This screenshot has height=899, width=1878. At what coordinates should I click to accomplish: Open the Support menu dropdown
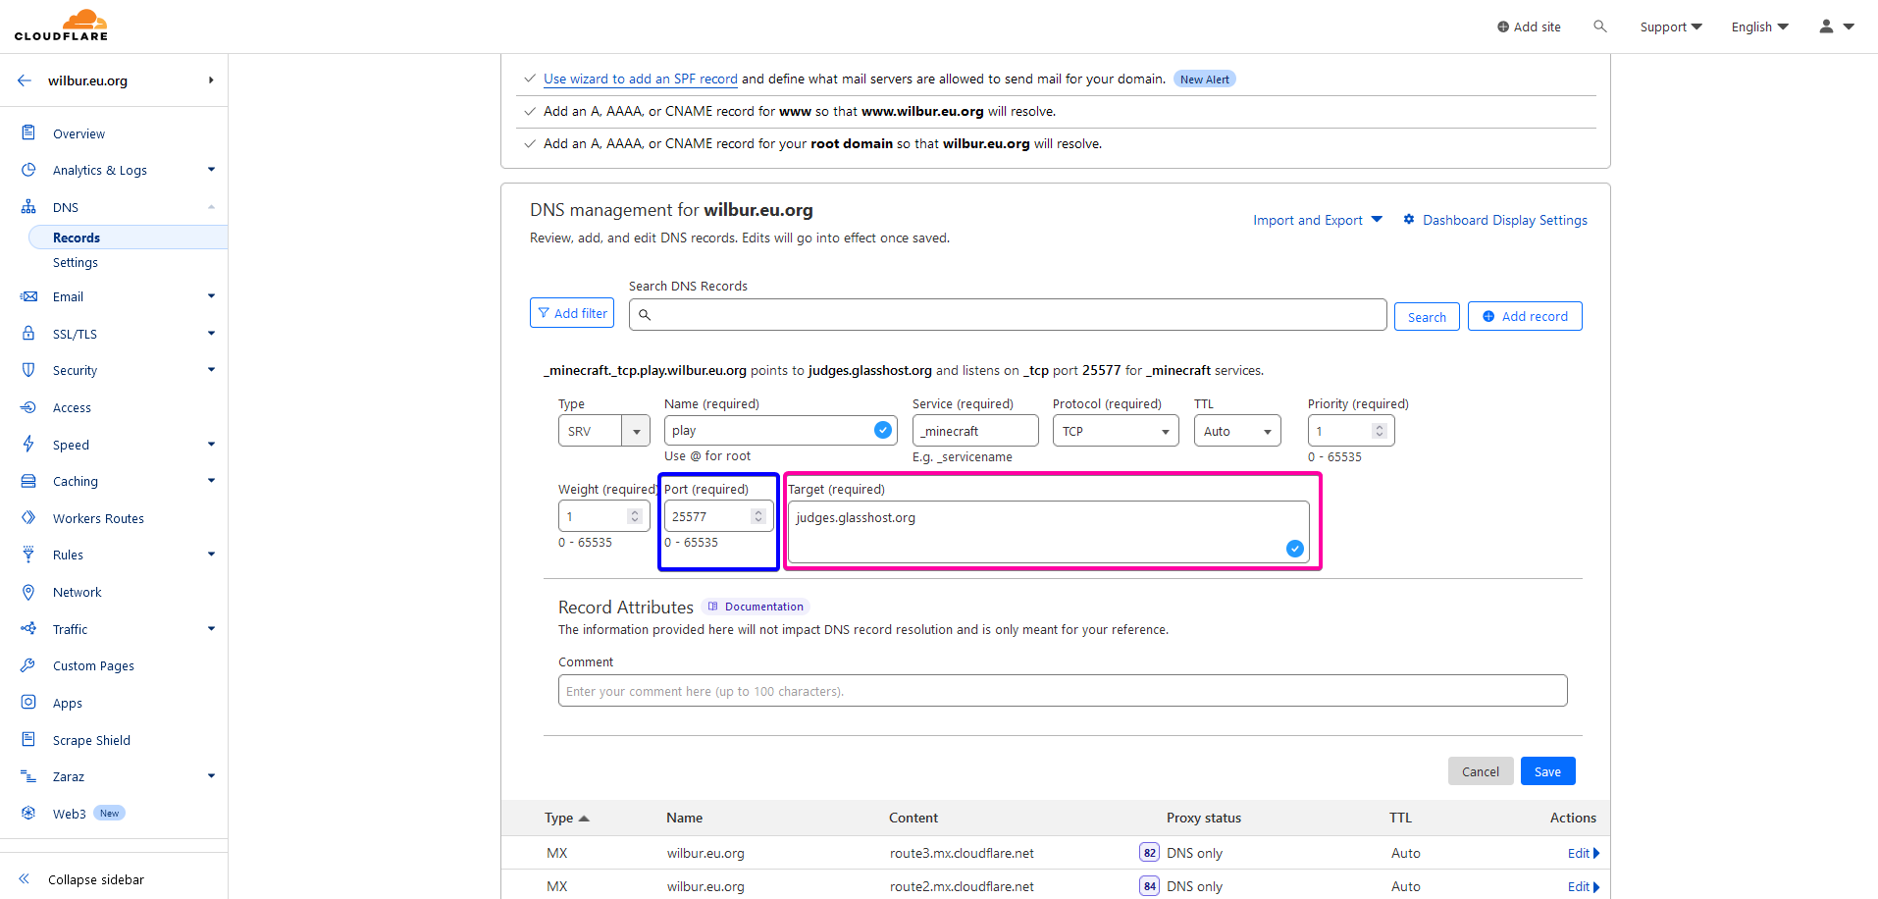click(1671, 26)
